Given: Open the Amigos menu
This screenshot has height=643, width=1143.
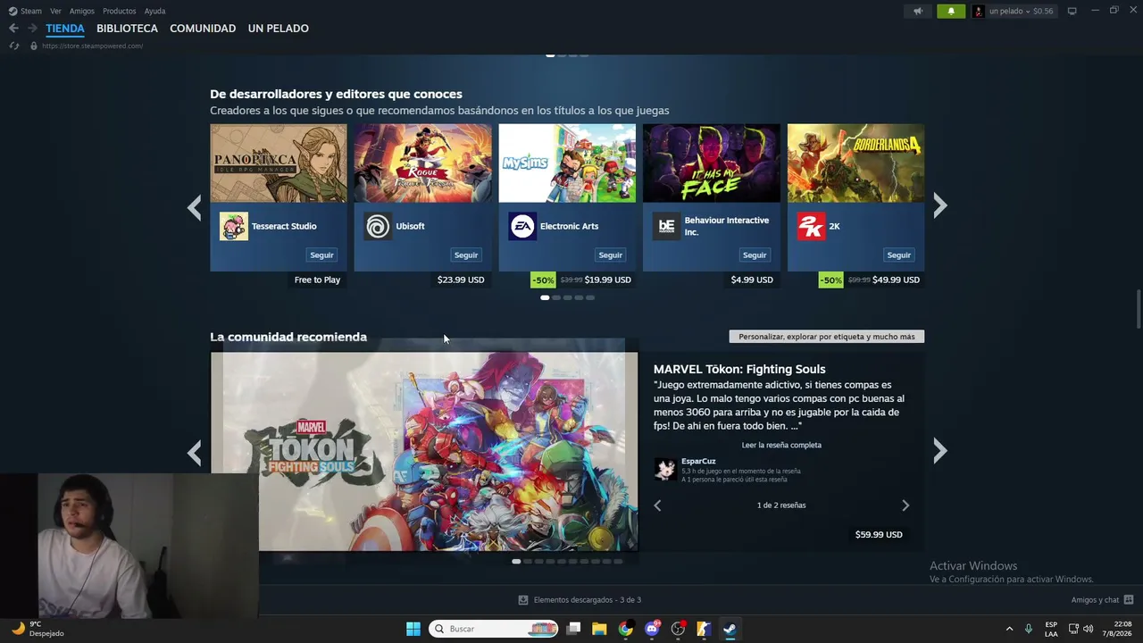Looking at the screenshot, I should (x=82, y=11).
